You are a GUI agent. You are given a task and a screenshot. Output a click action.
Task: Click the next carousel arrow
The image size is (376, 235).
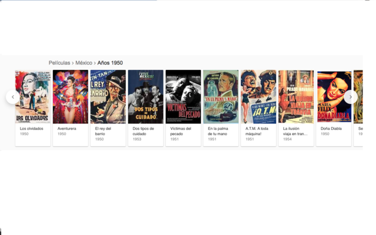pos(351,97)
